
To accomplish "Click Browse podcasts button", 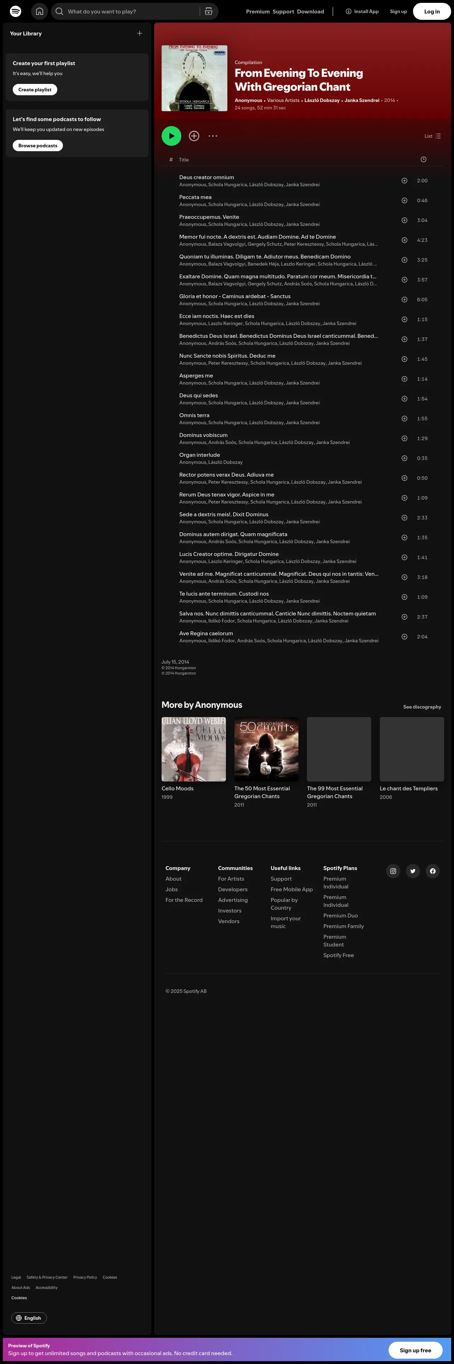I will point(37,146).
